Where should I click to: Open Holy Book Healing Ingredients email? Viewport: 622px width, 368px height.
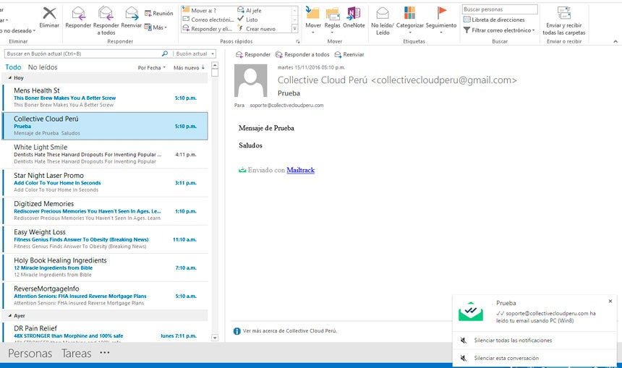click(105, 268)
